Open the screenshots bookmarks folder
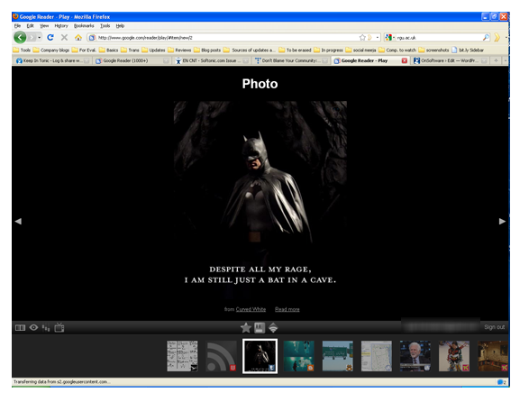 pyautogui.click(x=433, y=50)
